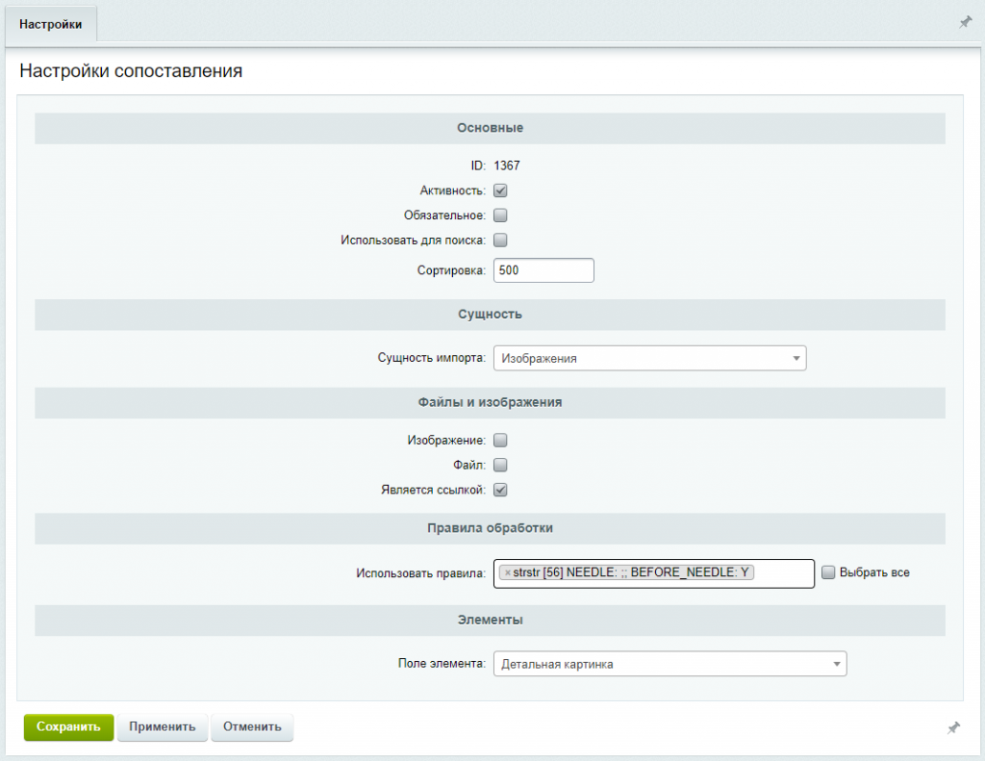Enable the Обязательное checkbox
985x761 pixels.
(x=500, y=216)
